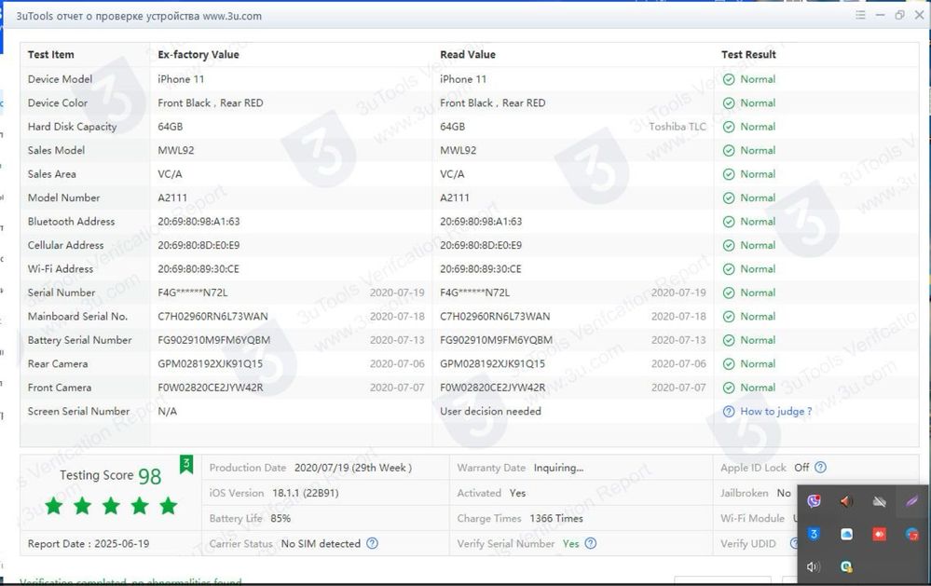
Task: Select the Ex-factory Value column header
Action: click(199, 55)
